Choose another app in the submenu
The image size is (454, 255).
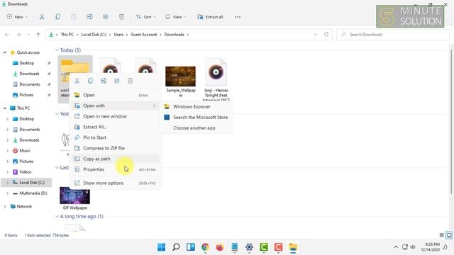point(196,127)
